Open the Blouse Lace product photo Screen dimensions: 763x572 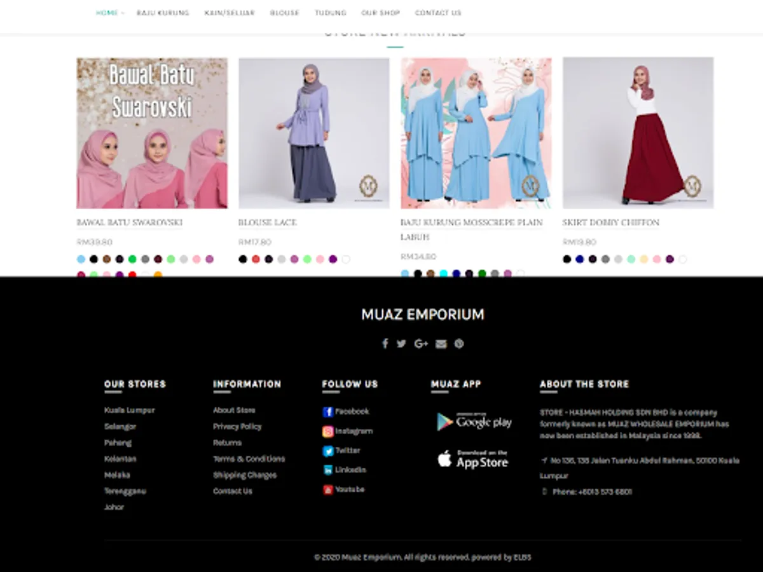click(x=314, y=133)
